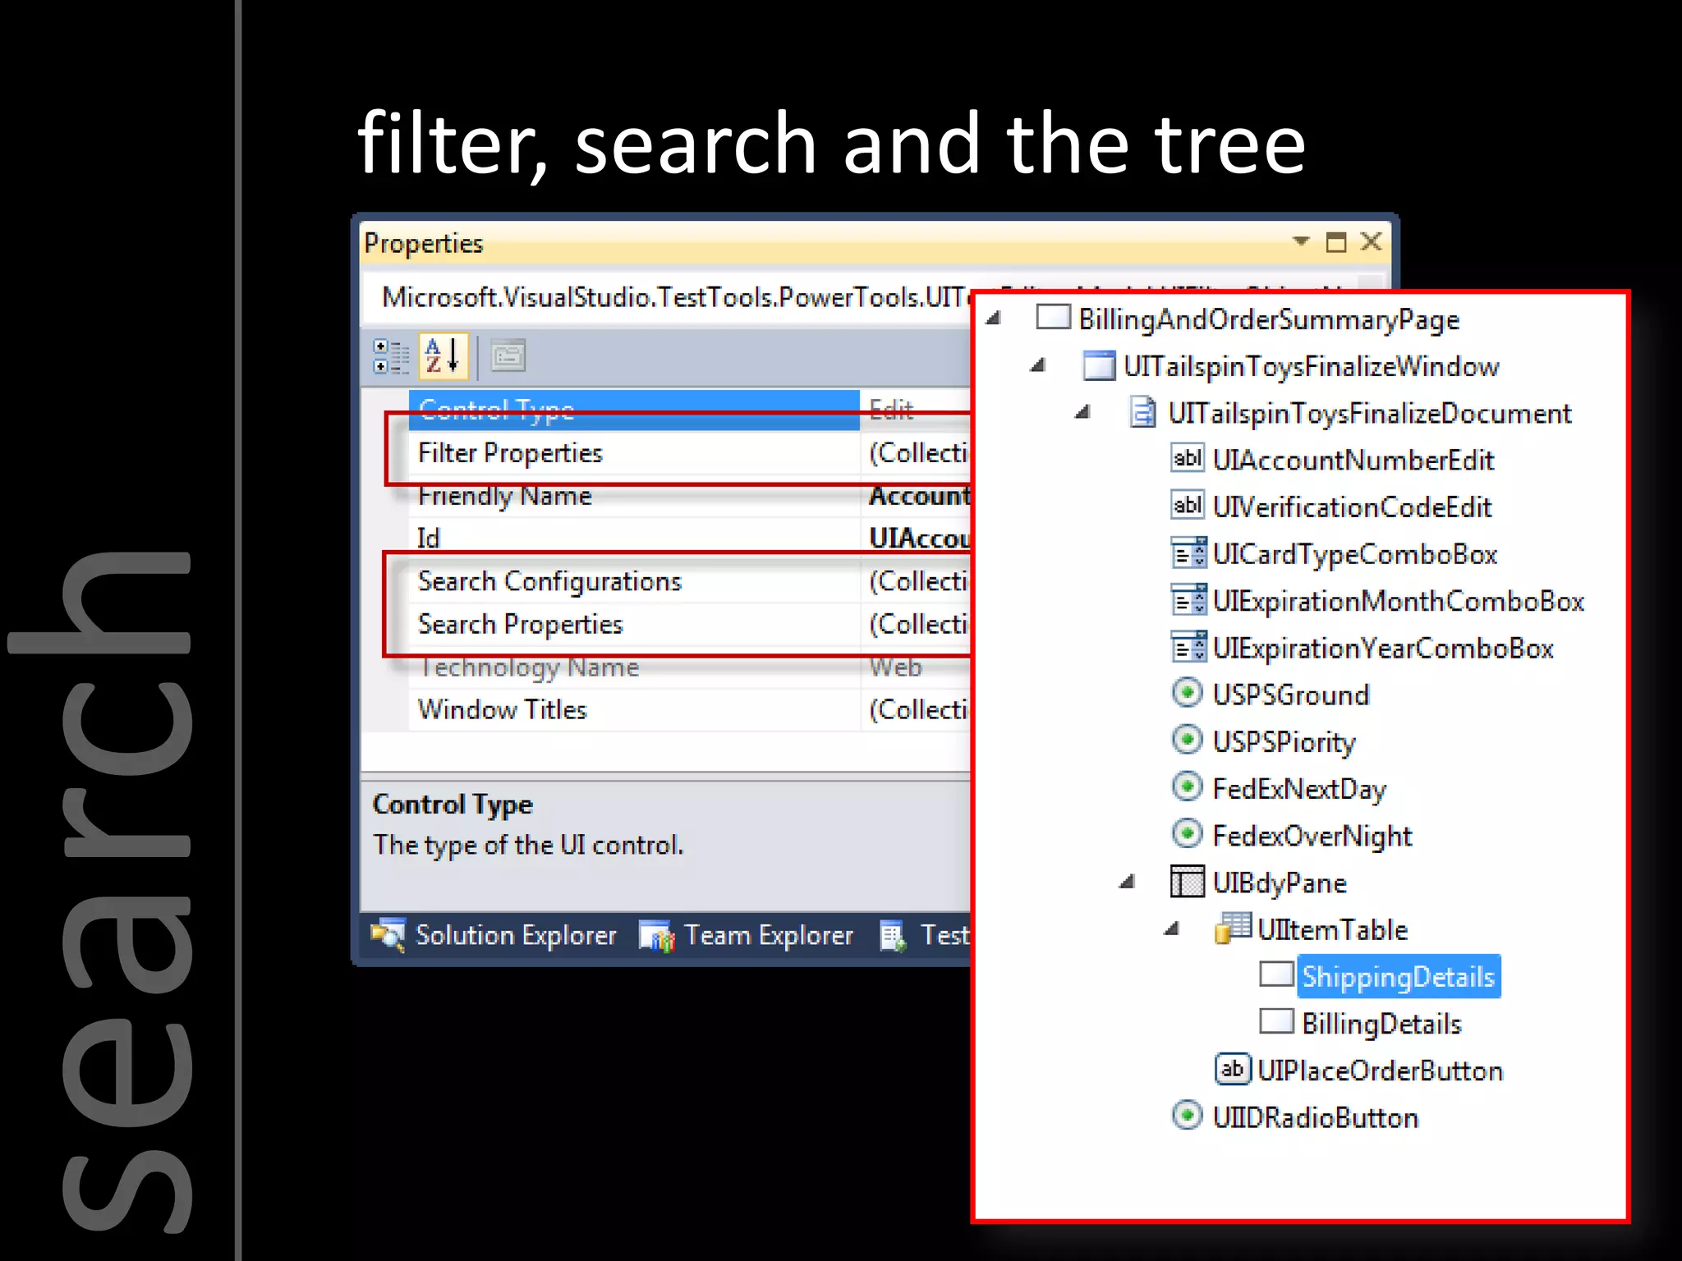Select the FedExNextDay radio button node
Image resolution: width=1682 pixels, height=1261 pixels.
[x=1298, y=789]
